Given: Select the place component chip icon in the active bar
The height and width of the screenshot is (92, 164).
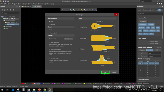Looking at the screenshot, I should pyautogui.click(x=73, y=10).
